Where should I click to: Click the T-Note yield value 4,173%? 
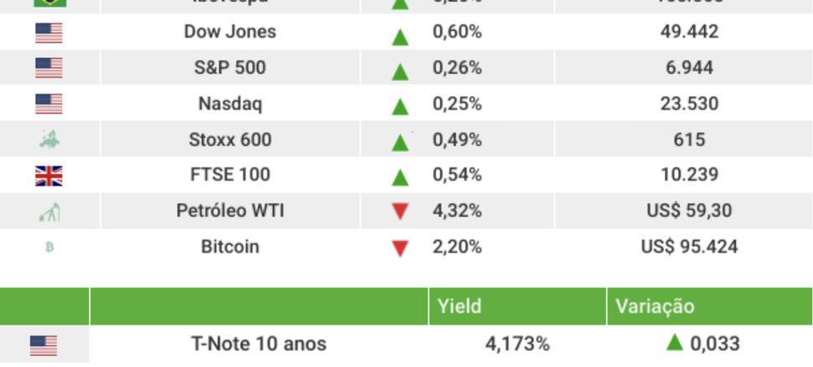click(x=517, y=344)
